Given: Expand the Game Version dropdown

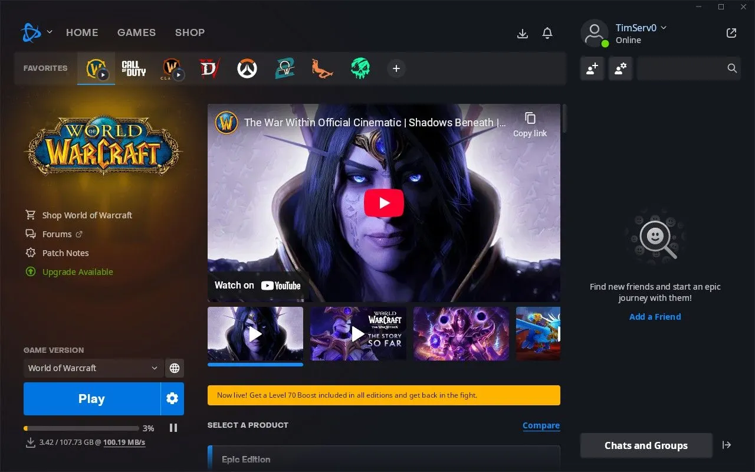Looking at the screenshot, I should tap(93, 368).
